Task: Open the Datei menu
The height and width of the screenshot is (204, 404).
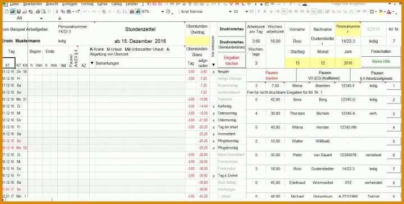Action: pos(14,4)
